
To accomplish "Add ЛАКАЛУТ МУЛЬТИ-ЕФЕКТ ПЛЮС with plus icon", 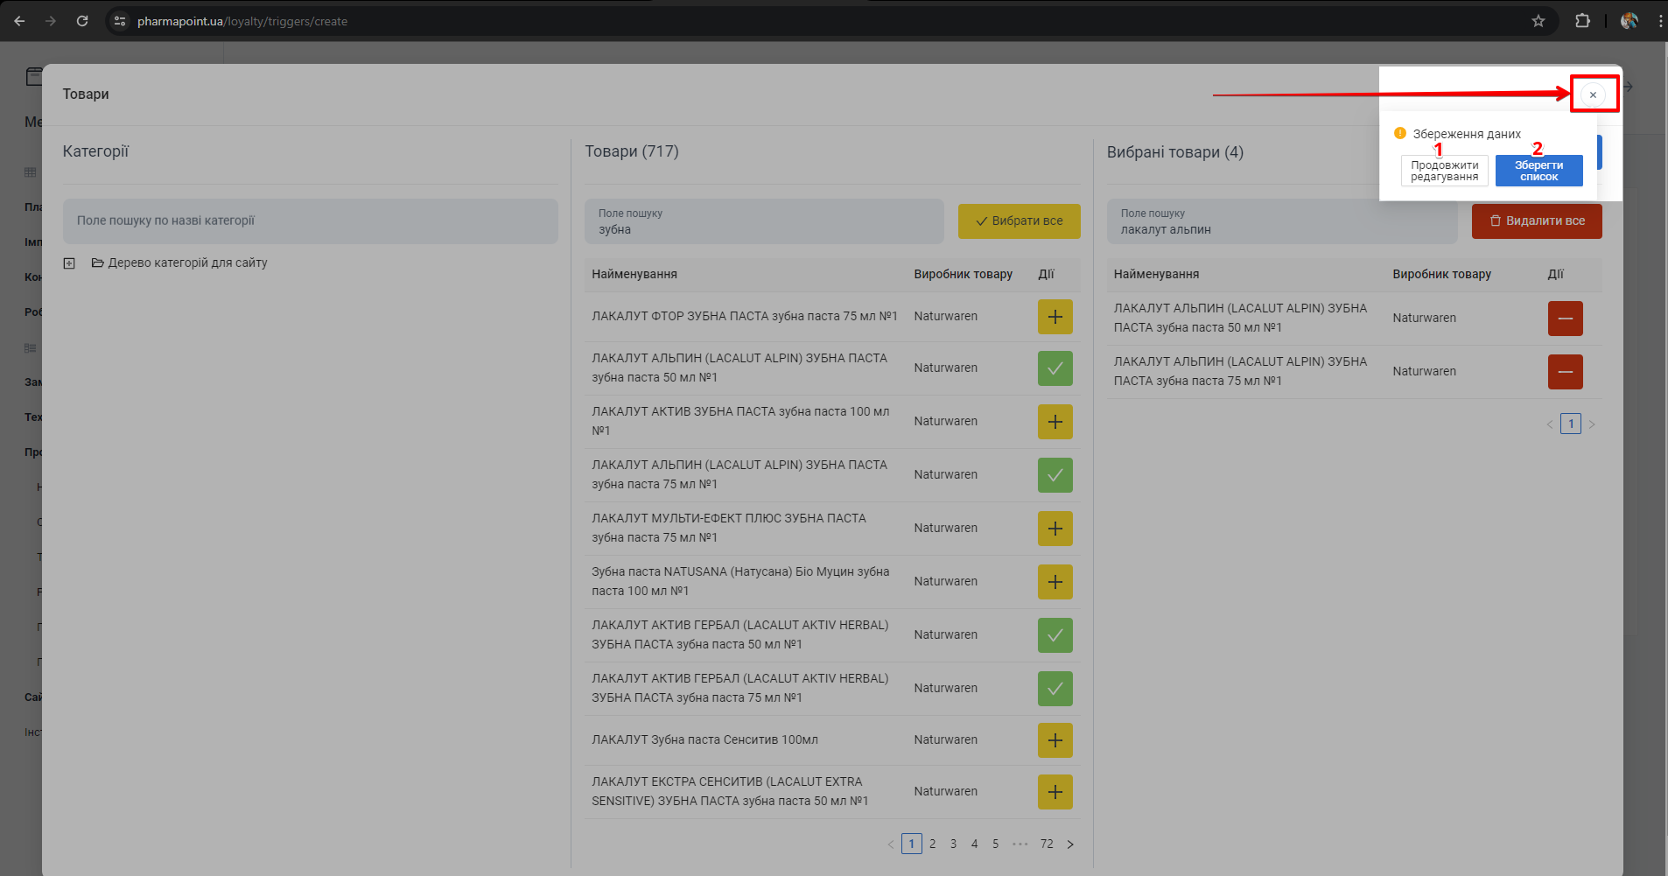I will [x=1055, y=529].
